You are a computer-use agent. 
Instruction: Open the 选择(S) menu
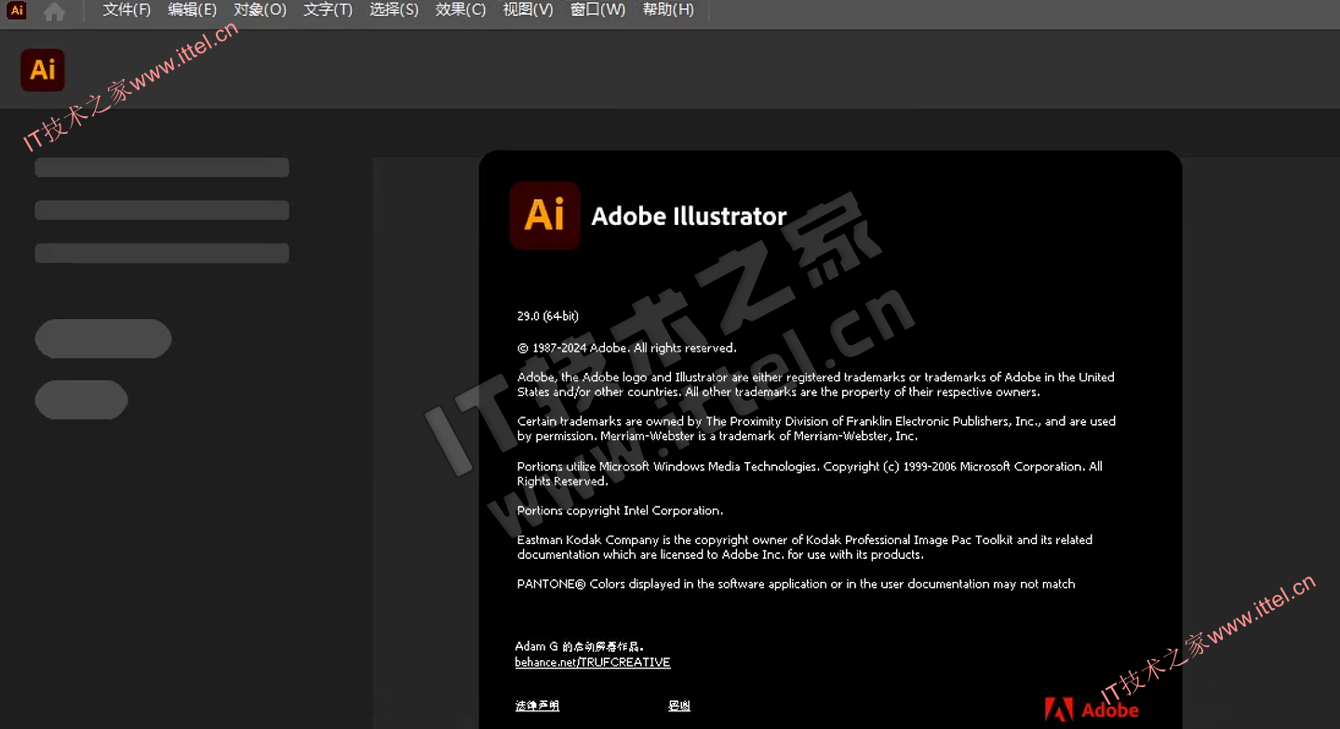[x=394, y=9]
